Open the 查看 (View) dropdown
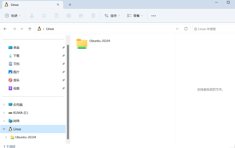Viewport: 235px width, 148px height. click(135, 16)
